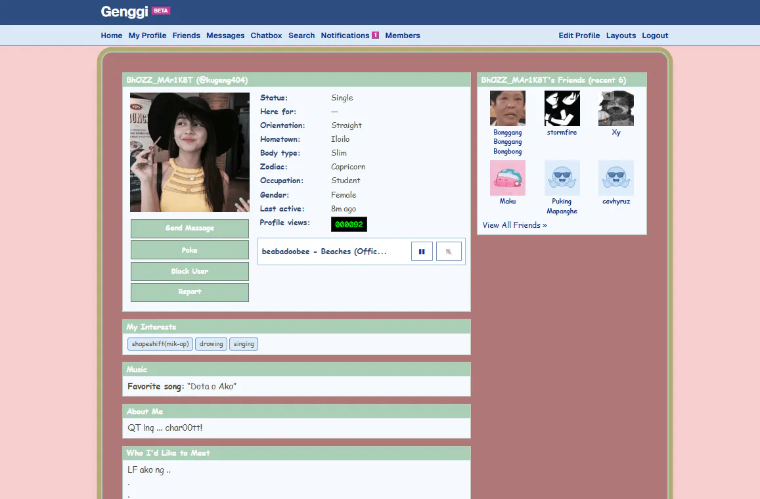Click the Gender value Female
Screen dimensions: 760x499
point(344,195)
